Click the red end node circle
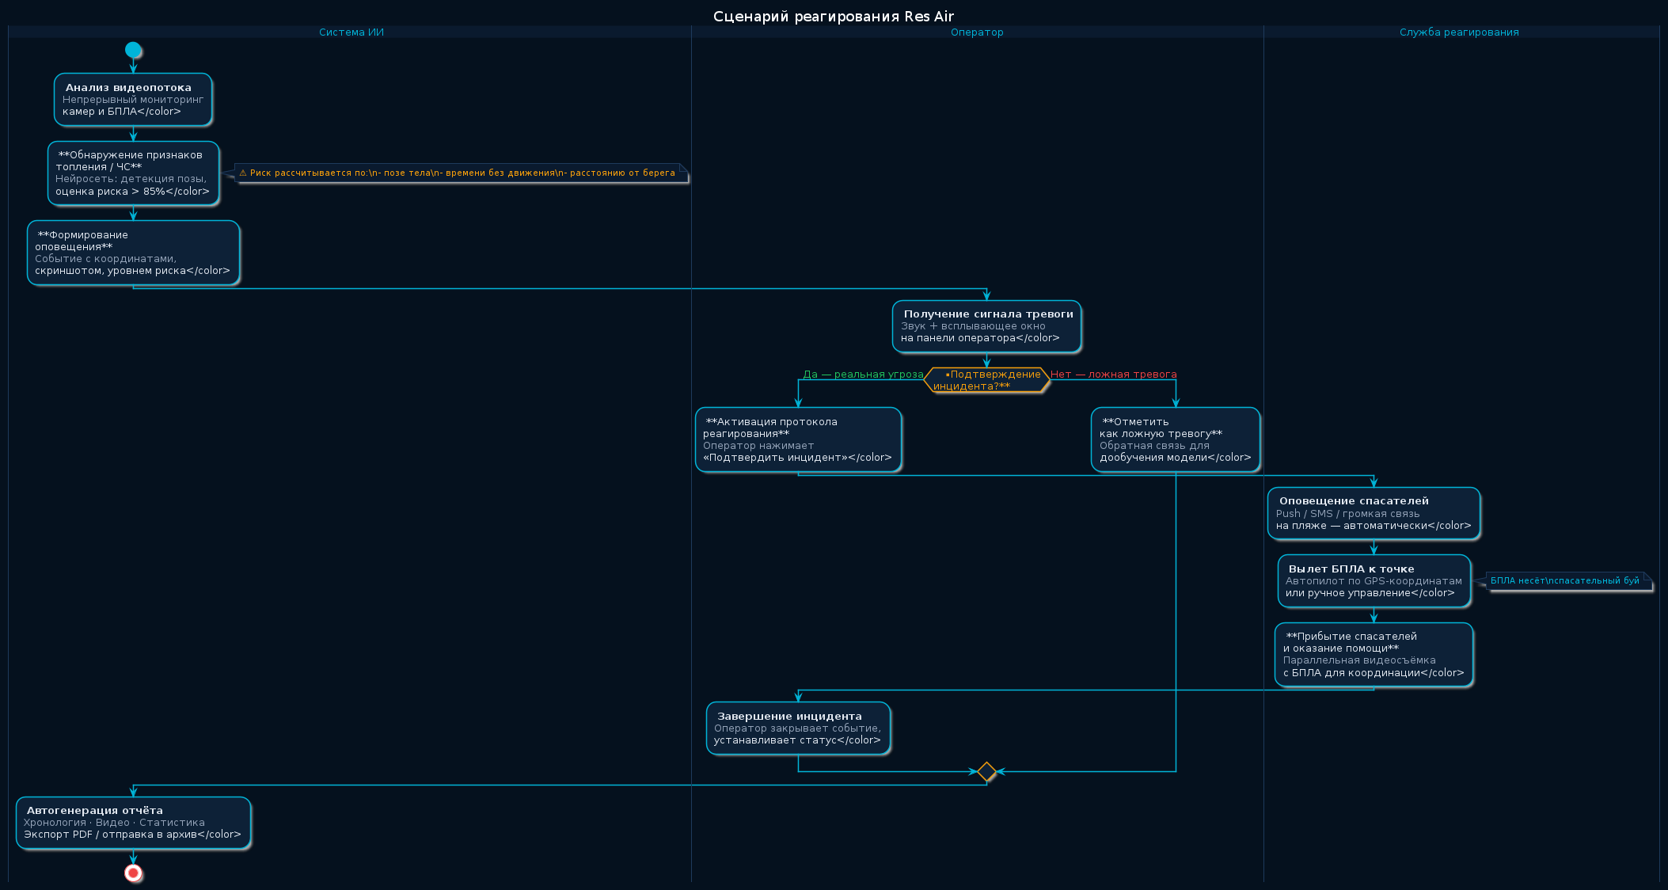The image size is (1668, 890). (133, 873)
